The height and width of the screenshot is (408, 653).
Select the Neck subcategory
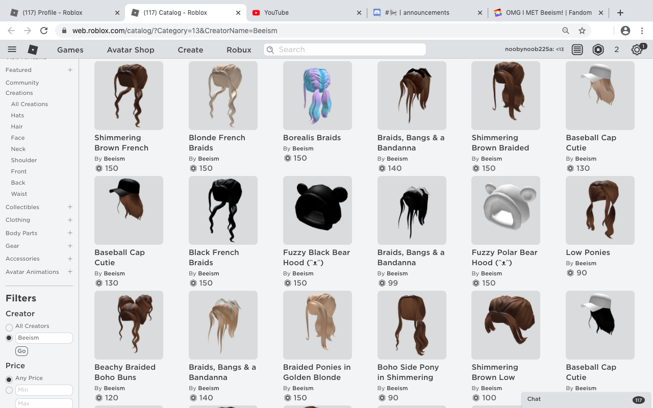(x=18, y=149)
